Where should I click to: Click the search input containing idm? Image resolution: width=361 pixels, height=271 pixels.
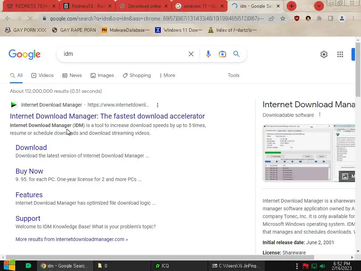[x=124, y=54]
